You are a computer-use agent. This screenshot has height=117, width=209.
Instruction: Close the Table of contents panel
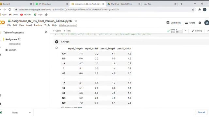(x=46, y=32)
